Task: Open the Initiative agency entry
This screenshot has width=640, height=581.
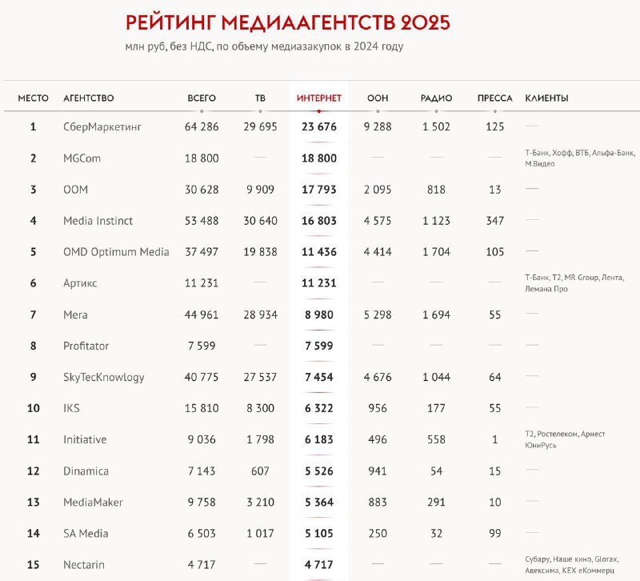Action: (85, 439)
